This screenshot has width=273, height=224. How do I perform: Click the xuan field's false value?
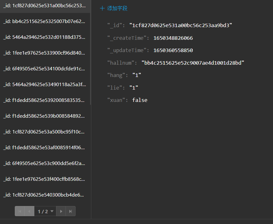click(140, 100)
